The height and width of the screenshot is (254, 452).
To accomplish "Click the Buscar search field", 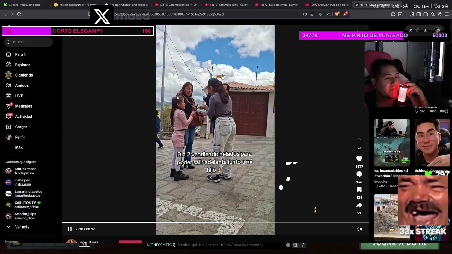I will (x=29, y=42).
